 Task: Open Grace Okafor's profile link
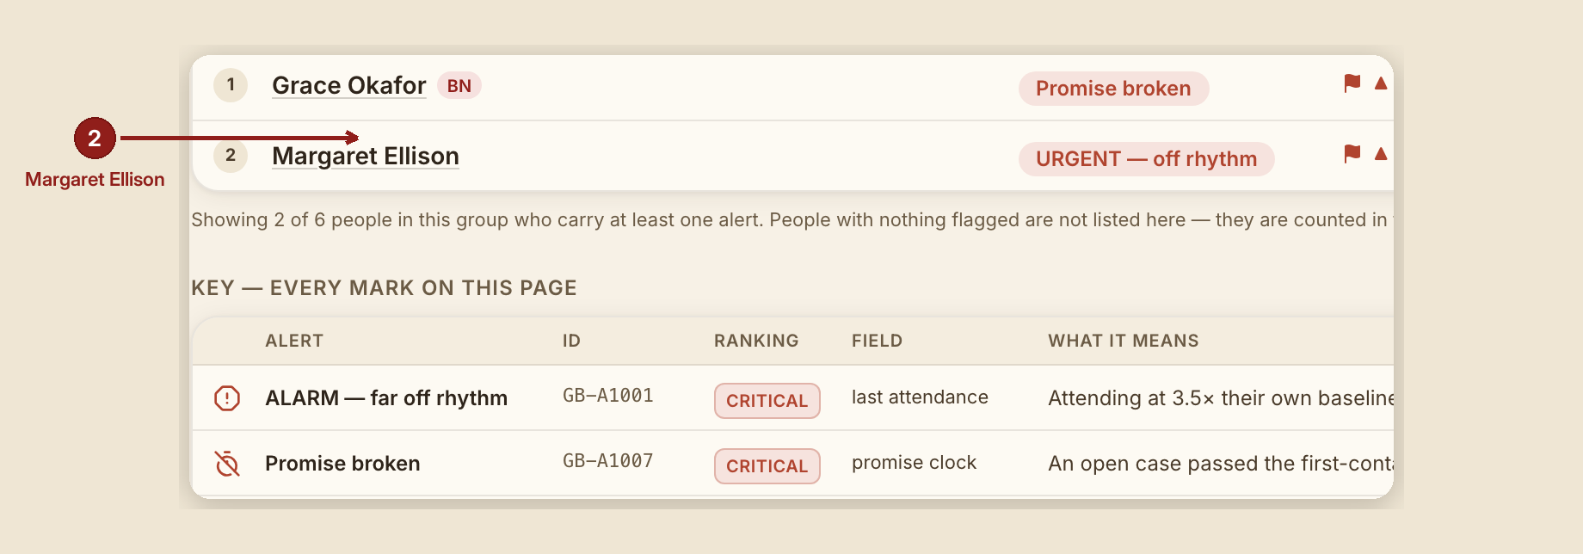348,85
